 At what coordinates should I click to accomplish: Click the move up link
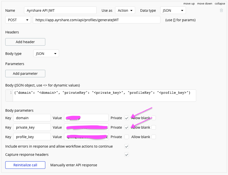click(189, 3)
